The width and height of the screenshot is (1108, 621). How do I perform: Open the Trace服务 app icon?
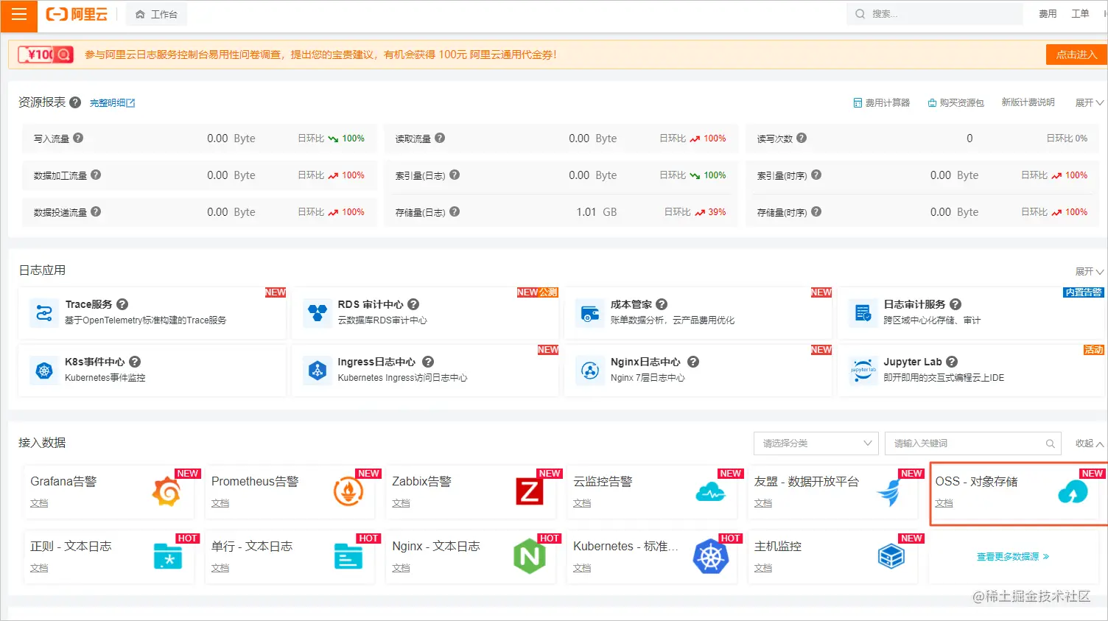[x=44, y=313]
